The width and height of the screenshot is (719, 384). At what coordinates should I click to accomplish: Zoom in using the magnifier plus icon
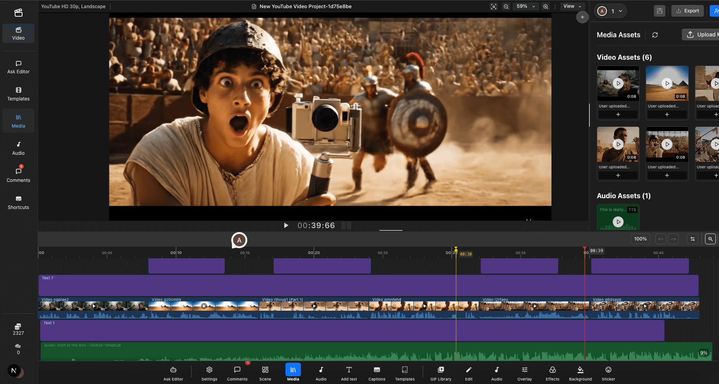[546, 6]
